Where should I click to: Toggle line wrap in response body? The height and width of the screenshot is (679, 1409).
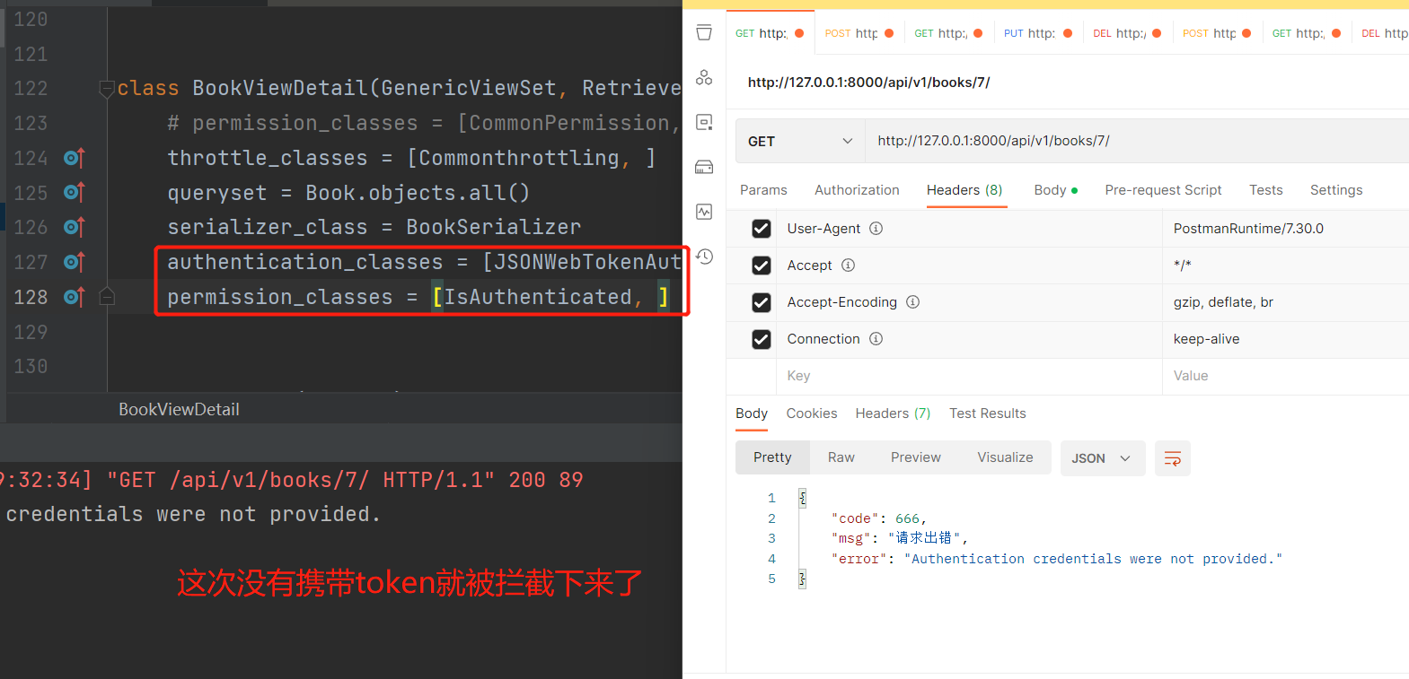1172,458
